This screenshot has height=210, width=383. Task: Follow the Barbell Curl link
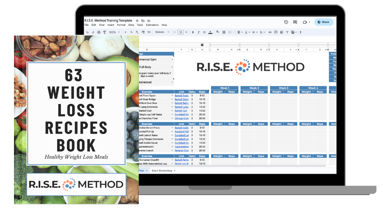pyautogui.click(x=181, y=111)
